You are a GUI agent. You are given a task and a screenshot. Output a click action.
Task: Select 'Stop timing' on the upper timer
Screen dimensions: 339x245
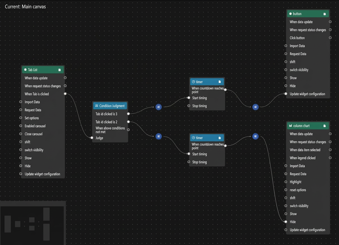click(207, 106)
